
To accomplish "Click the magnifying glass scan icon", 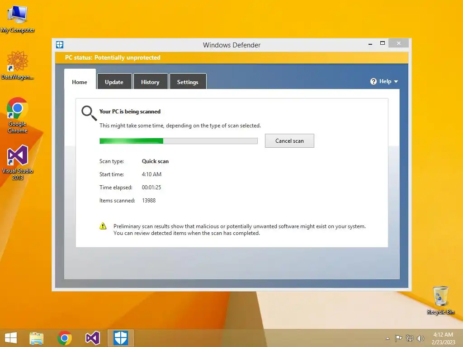I will point(89,113).
